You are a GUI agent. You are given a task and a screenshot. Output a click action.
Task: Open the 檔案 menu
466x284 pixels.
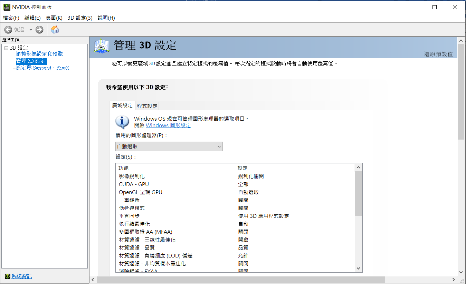pos(11,18)
